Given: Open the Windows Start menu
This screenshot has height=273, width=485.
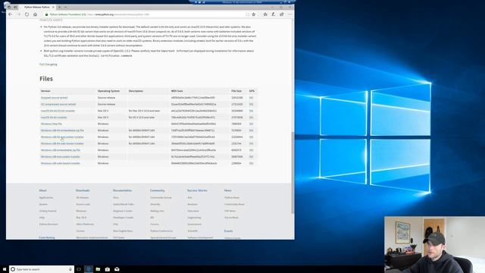Looking at the screenshot, I should (5, 269).
